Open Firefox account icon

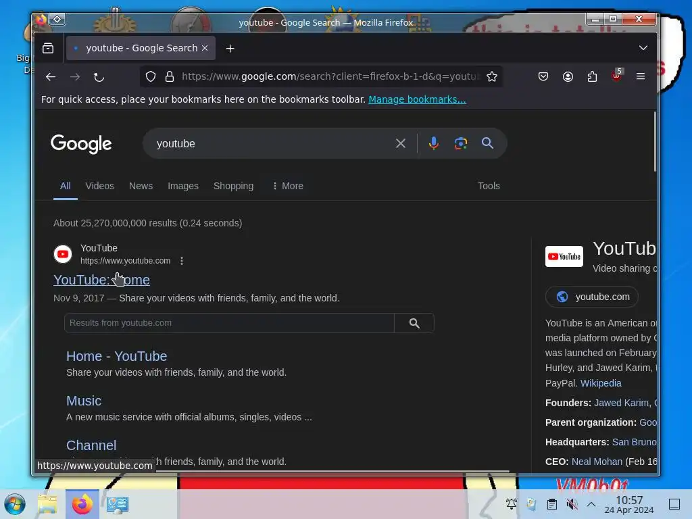pos(568,77)
